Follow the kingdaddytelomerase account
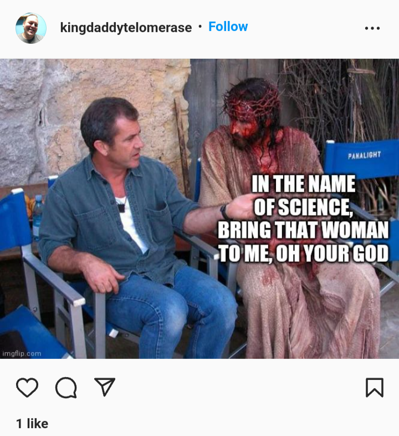 (228, 27)
